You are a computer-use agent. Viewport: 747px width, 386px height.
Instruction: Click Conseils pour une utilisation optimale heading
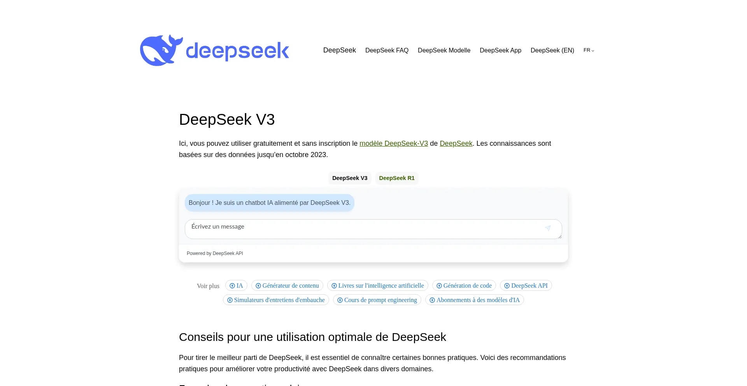click(x=312, y=337)
